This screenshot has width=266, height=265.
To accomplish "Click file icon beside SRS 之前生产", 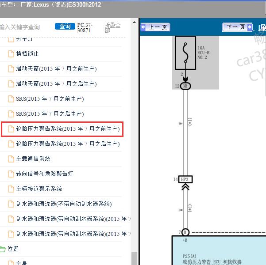I will point(11,99).
